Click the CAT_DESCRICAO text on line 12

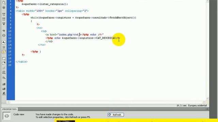(x=106, y=38)
